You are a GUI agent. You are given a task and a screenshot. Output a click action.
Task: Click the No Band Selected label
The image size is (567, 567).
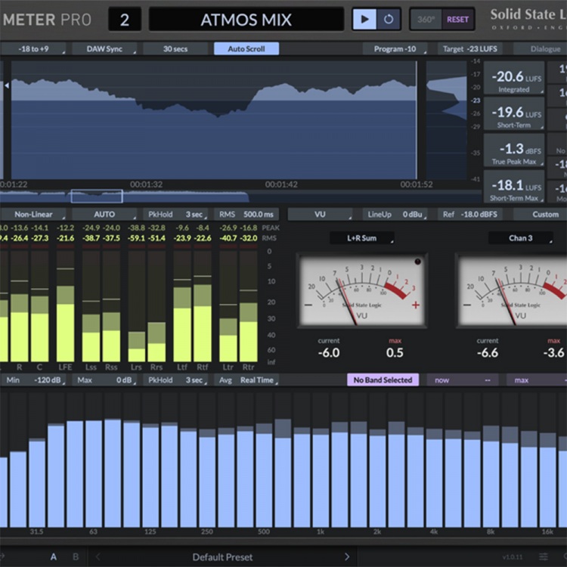(383, 380)
